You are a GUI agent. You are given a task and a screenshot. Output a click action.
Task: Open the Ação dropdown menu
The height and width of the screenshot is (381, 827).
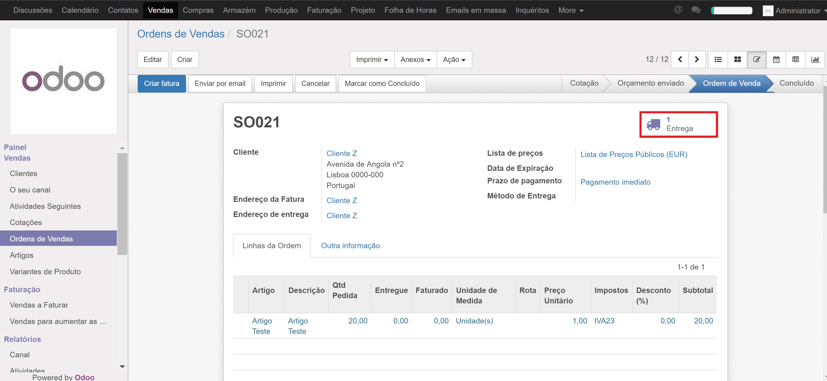click(x=454, y=60)
